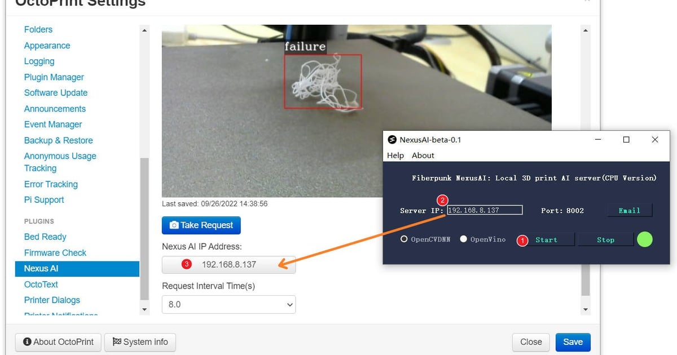Select the info icon on About OctoPrint
This screenshot has width=677, height=355.
(28, 342)
